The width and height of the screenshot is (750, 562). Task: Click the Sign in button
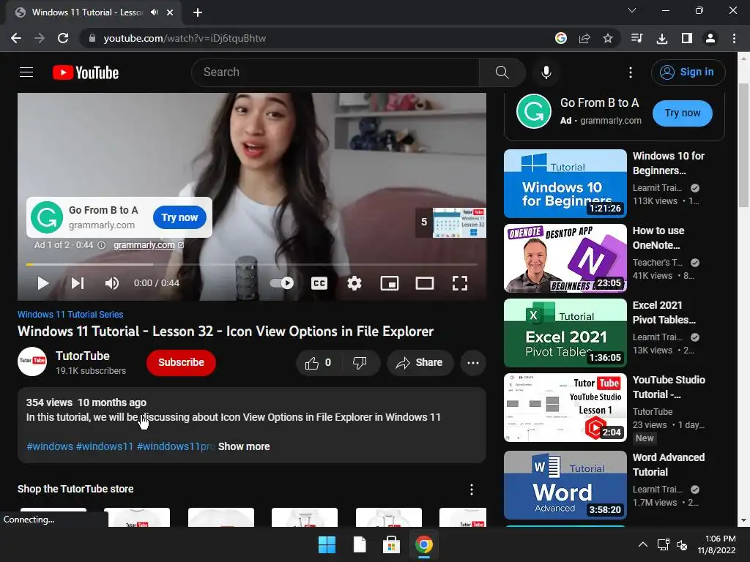(688, 72)
